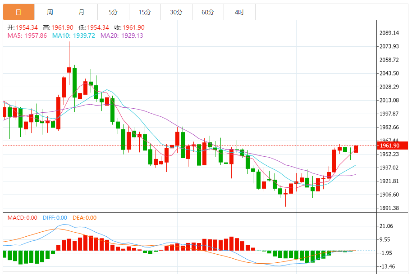412x274 pixels.
Task: Open the 15分 chart tab
Action: click(145, 12)
